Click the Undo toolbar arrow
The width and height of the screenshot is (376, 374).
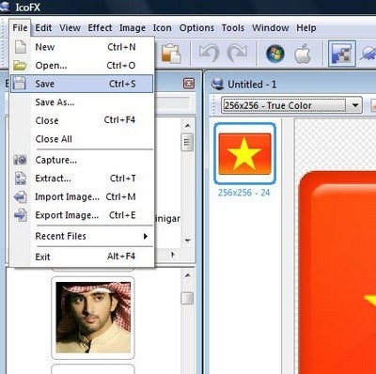click(209, 53)
